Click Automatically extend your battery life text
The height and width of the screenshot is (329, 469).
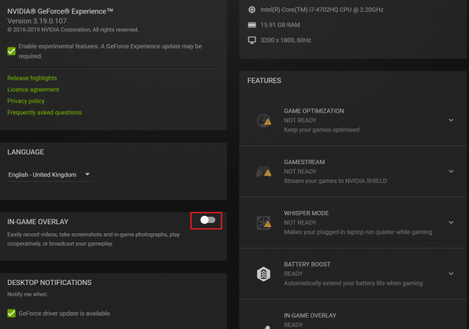pos(353,283)
